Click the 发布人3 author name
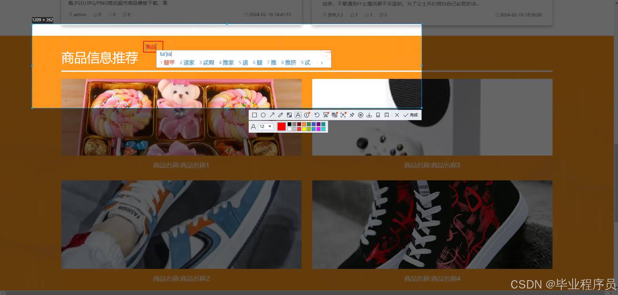Image resolution: width=618 pixels, height=295 pixels. tap(335, 15)
